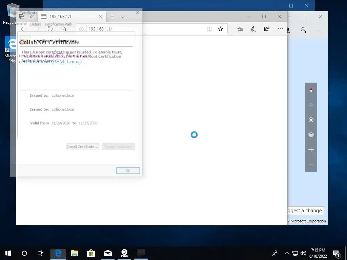Click Suggest a change in Maps
347x260 pixels.
coord(306,211)
